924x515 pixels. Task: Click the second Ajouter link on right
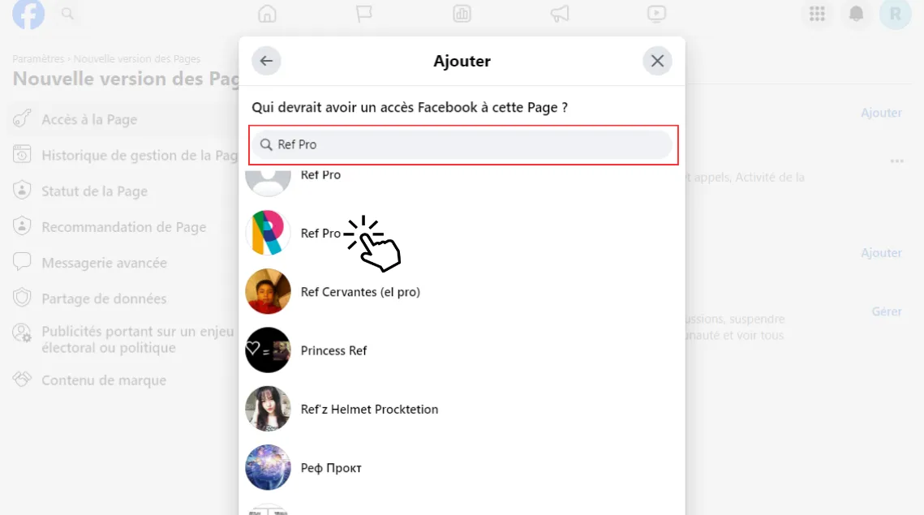click(x=881, y=253)
